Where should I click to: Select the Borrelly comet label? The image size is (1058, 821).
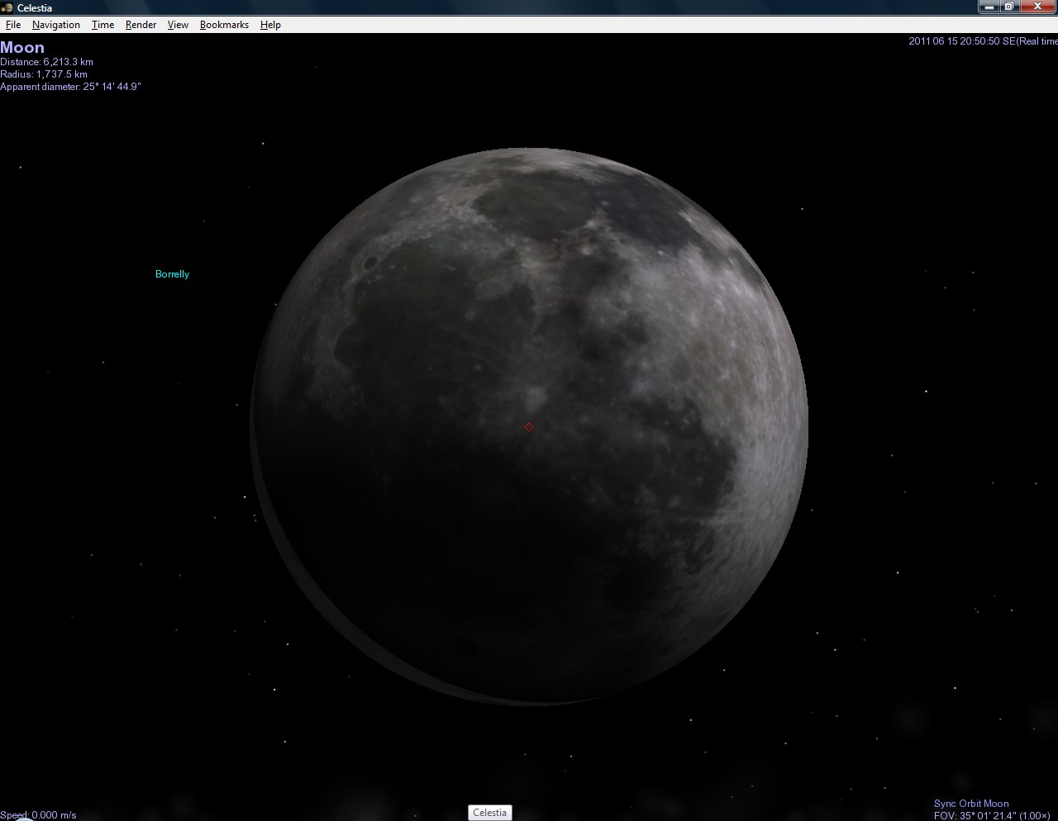point(172,274)
